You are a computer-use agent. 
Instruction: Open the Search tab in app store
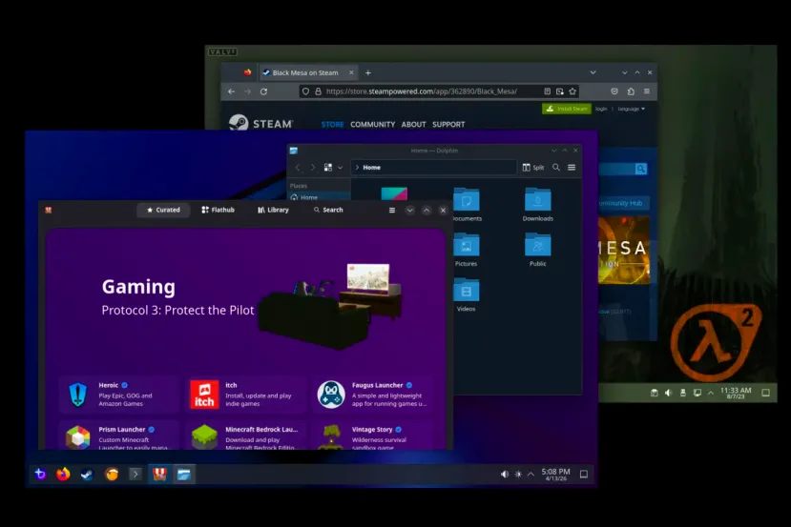coord(328,210)
